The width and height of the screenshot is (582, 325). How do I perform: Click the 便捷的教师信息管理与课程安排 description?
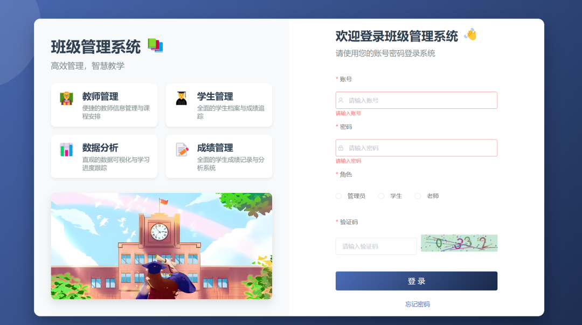[x=116, y=112]
